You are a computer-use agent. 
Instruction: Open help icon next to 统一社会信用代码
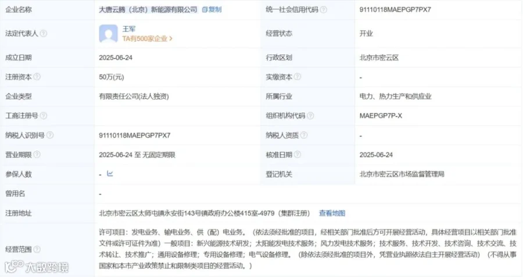click(x=324, y=10)
